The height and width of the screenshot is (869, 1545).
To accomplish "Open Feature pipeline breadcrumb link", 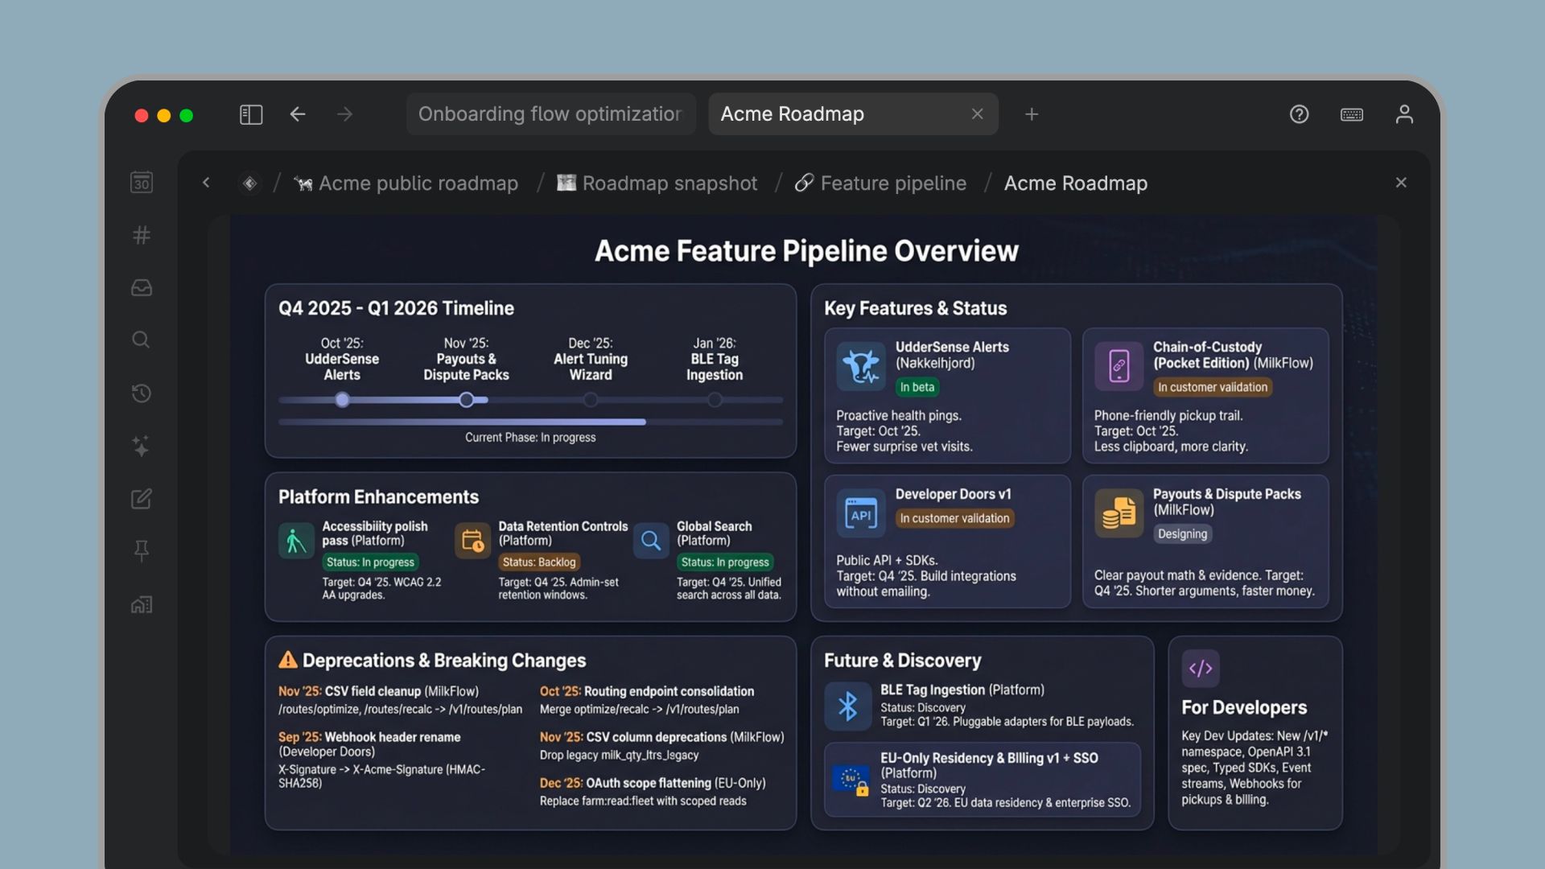I will pos(892,183).
